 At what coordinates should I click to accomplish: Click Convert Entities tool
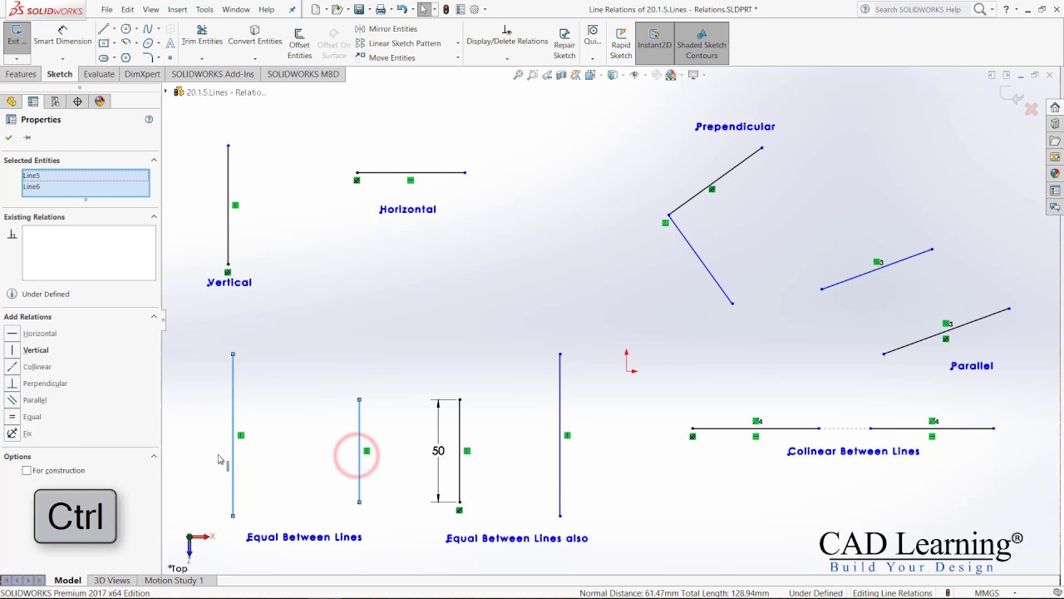pos(255,36)
